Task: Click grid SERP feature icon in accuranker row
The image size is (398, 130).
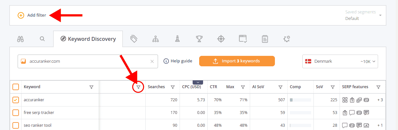Action: [x=345, y=100]
